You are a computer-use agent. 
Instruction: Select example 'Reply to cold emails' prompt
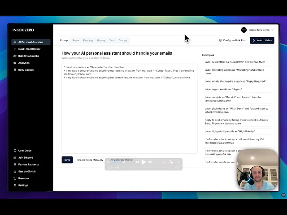pos(237,122)
